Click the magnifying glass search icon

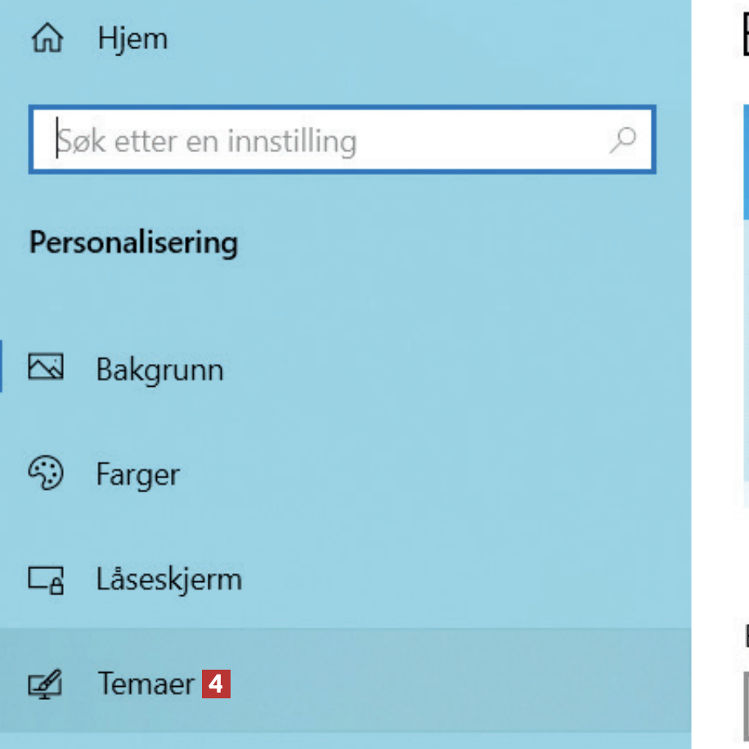pyautogui.click(x=623, y=140)
